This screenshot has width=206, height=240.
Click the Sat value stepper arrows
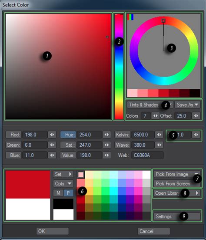point(106,145)
